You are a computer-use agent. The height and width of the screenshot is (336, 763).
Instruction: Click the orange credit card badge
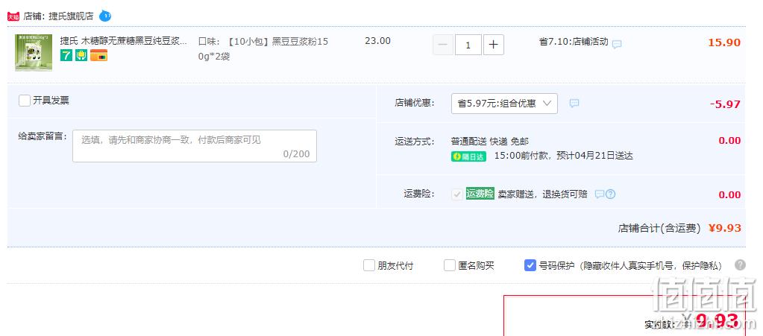(98, 55)
